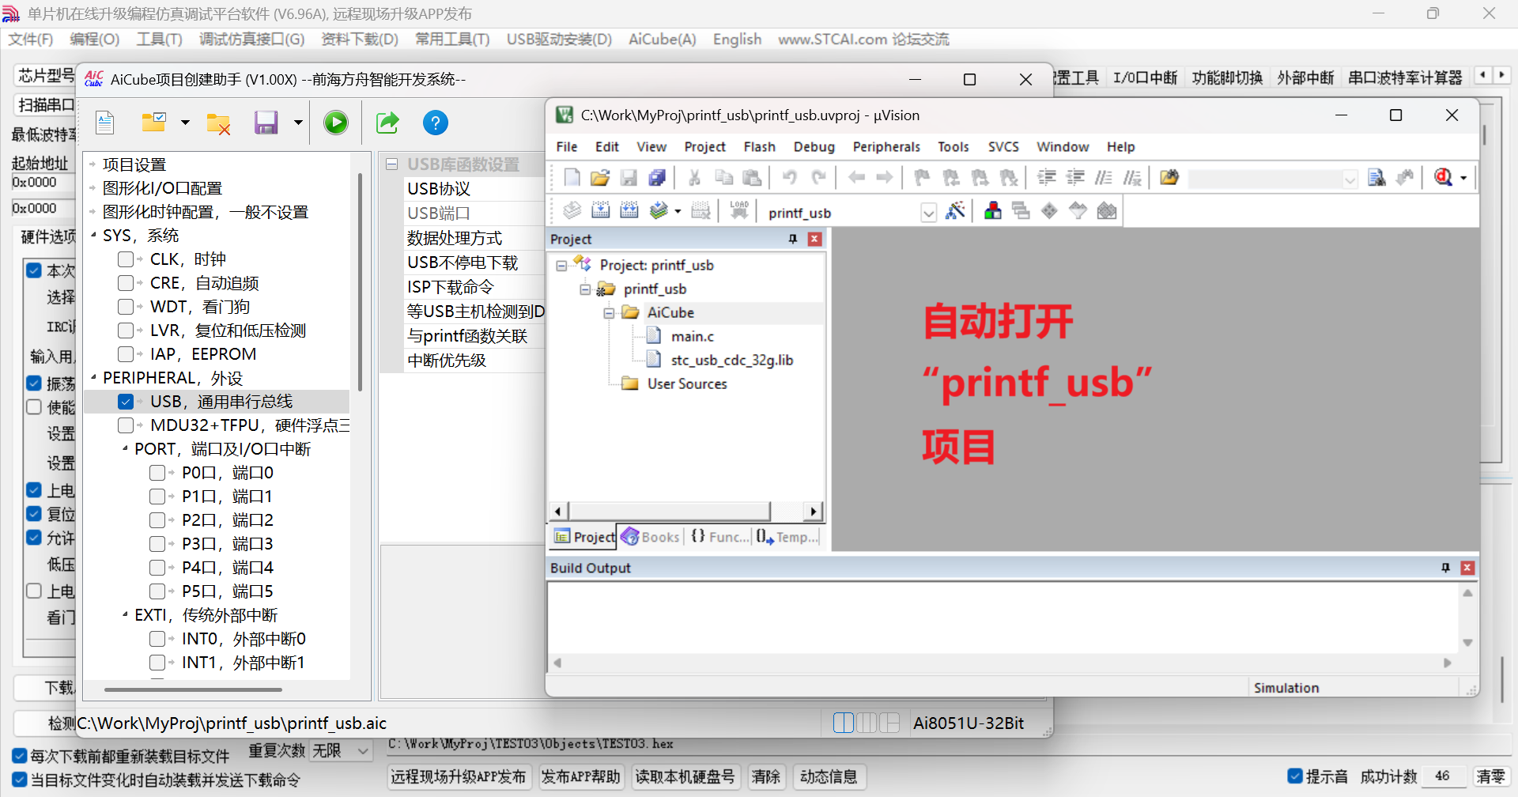Check the P0口 端口0 checkbox

click(157, 473)
